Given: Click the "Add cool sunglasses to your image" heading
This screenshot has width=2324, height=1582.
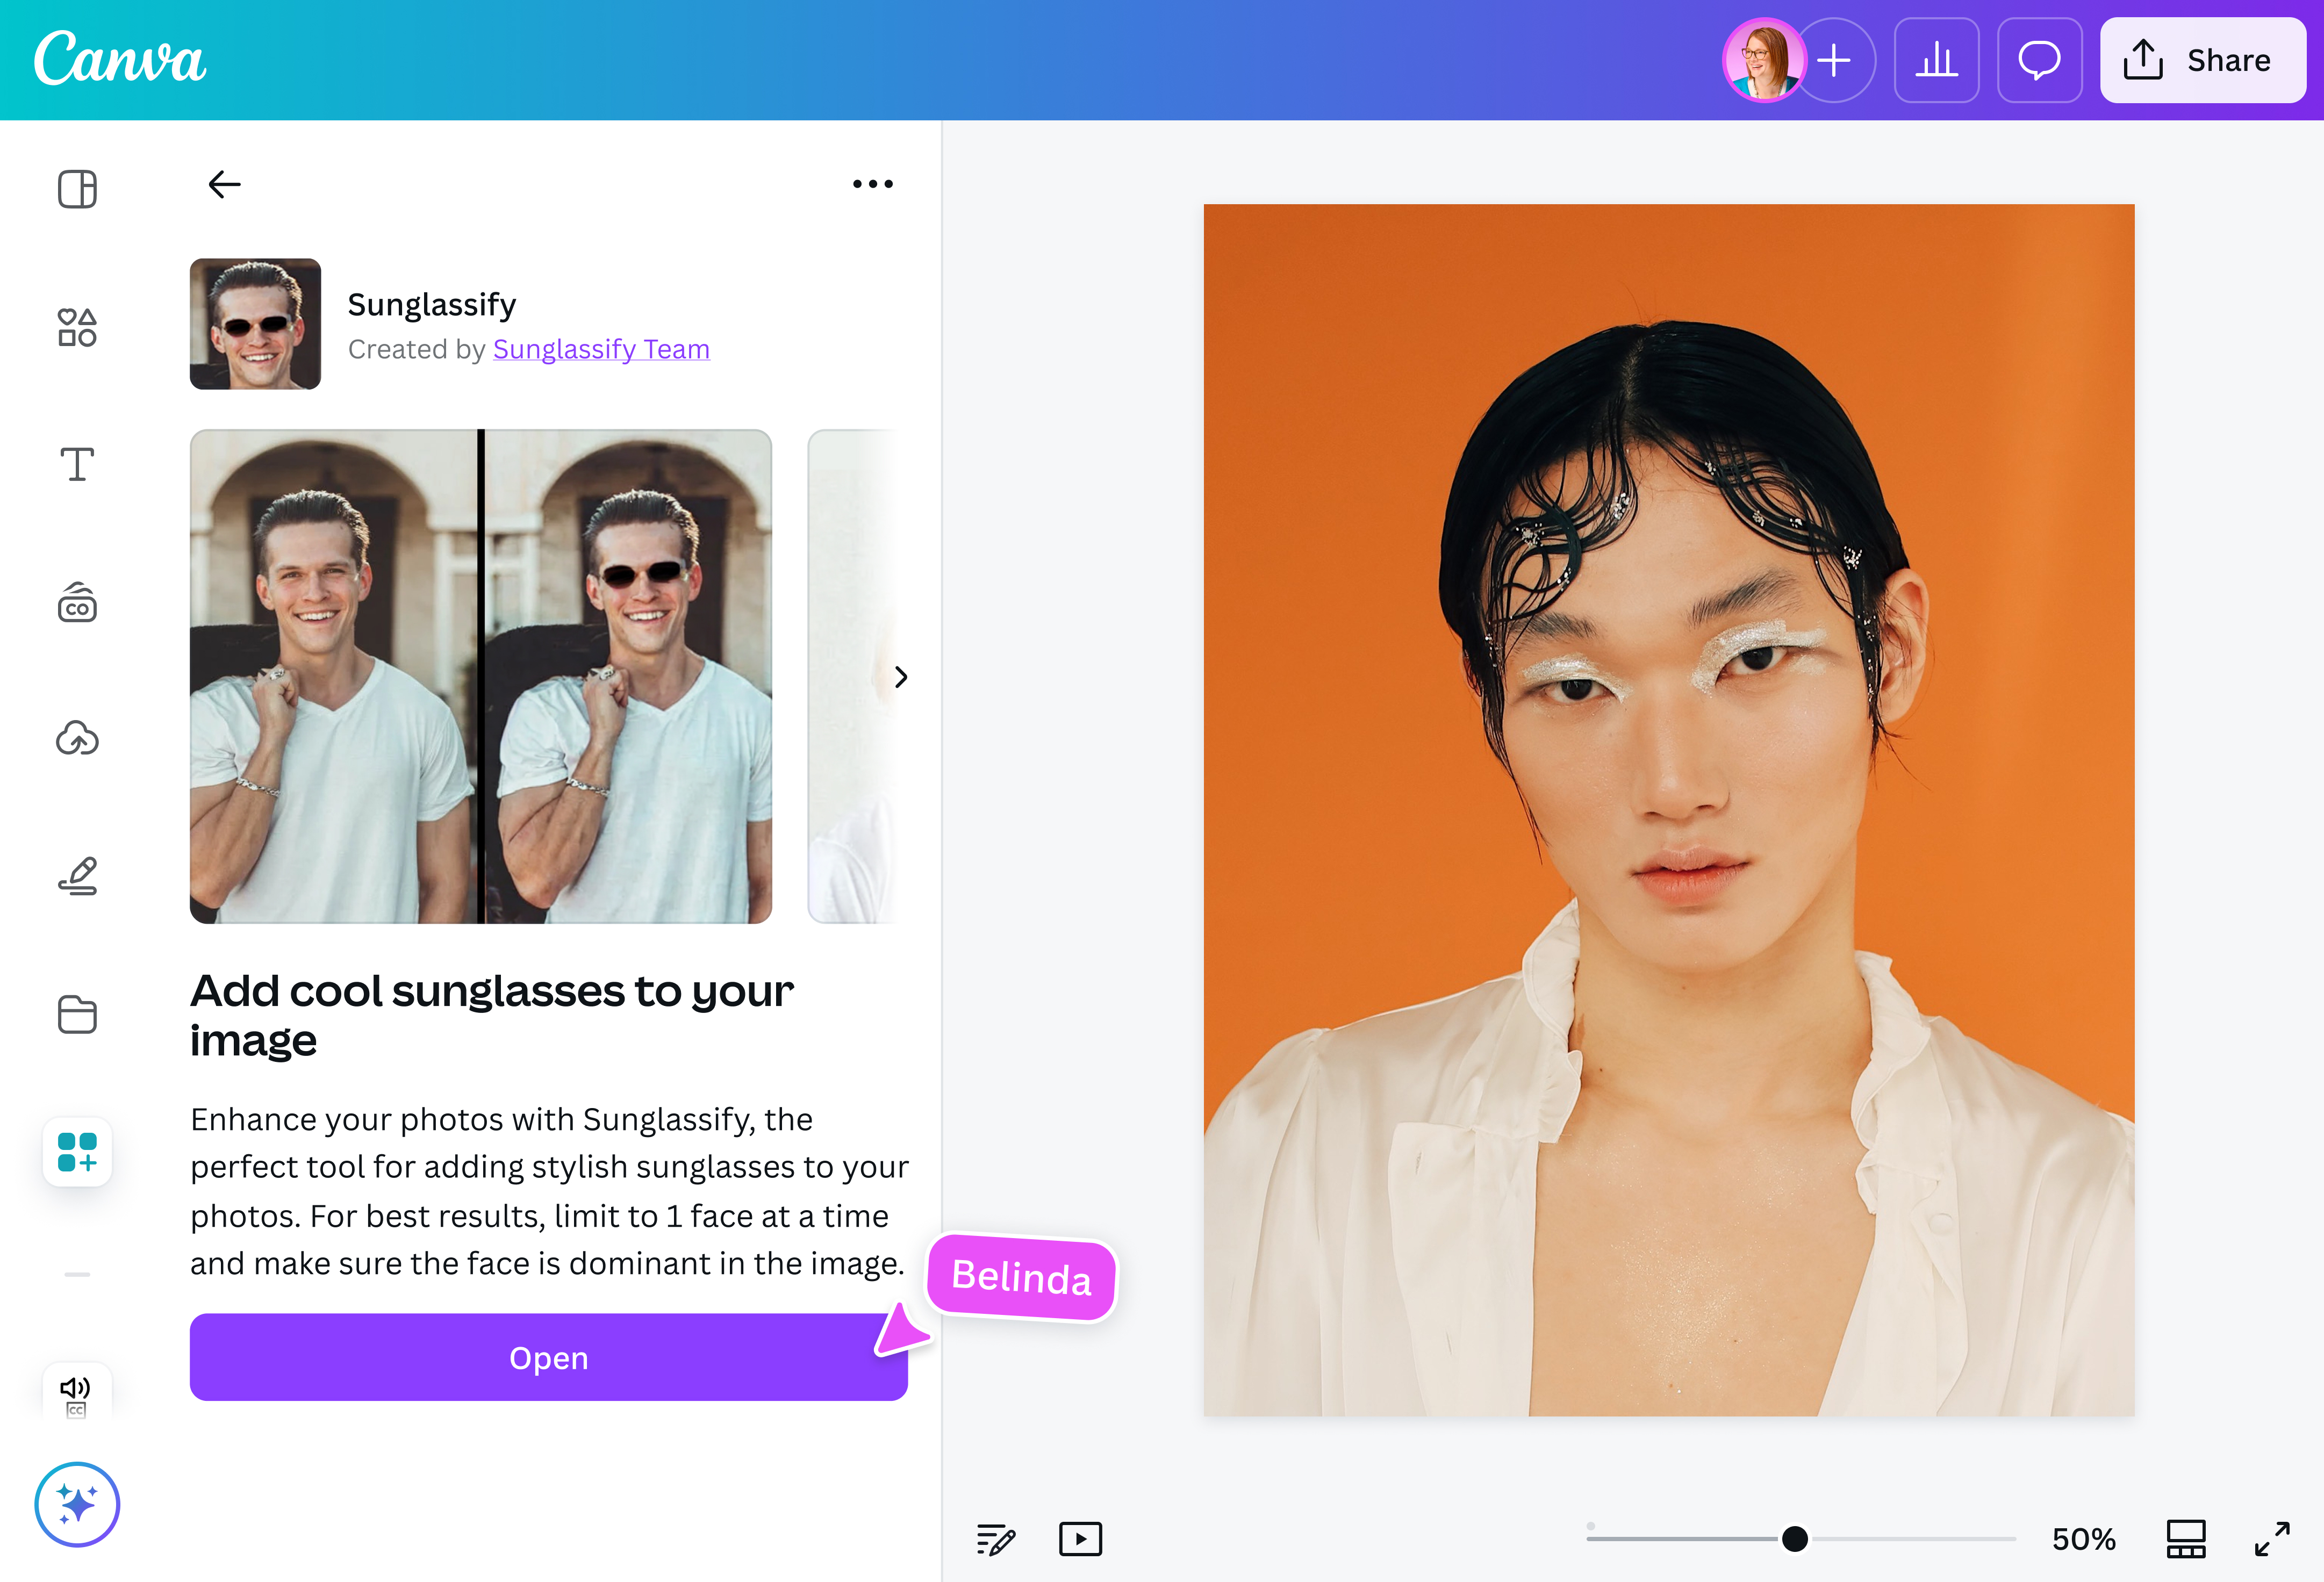Looking at the screenshot, I should click(492, 1015).
